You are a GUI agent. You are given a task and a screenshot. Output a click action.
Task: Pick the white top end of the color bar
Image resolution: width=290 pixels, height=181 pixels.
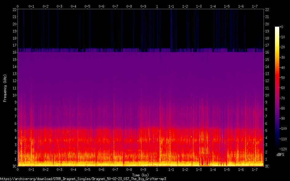click(277, 28)
